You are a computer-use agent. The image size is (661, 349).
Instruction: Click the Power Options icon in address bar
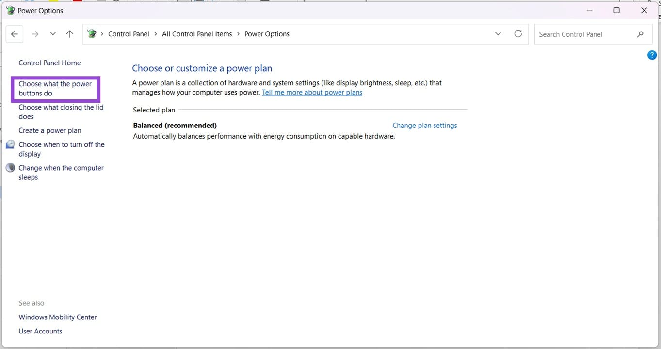click(x=92, y=34)
